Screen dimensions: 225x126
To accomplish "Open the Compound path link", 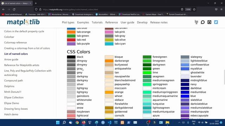I will [13, 80].
